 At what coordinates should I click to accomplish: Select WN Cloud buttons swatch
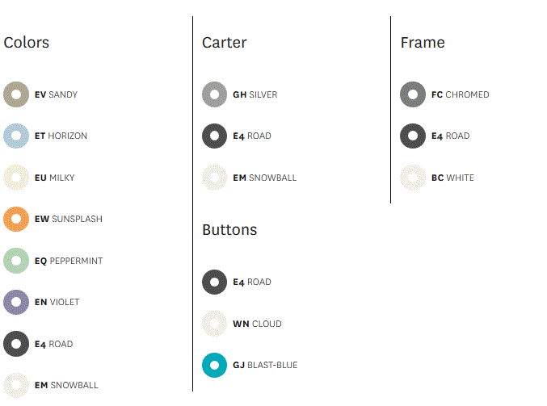point(215,324)
